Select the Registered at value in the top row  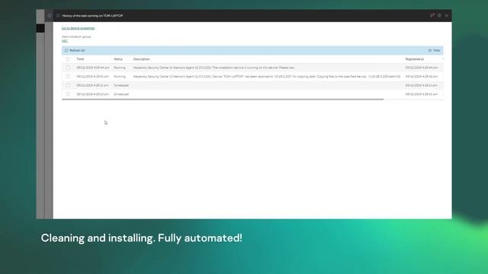(x=422, y=68)
